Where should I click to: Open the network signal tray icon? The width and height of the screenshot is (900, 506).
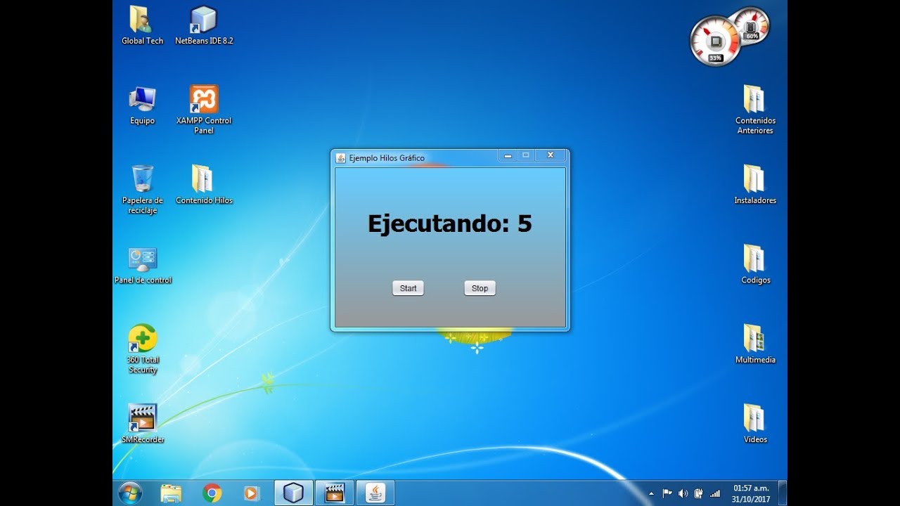click(715, 493)
